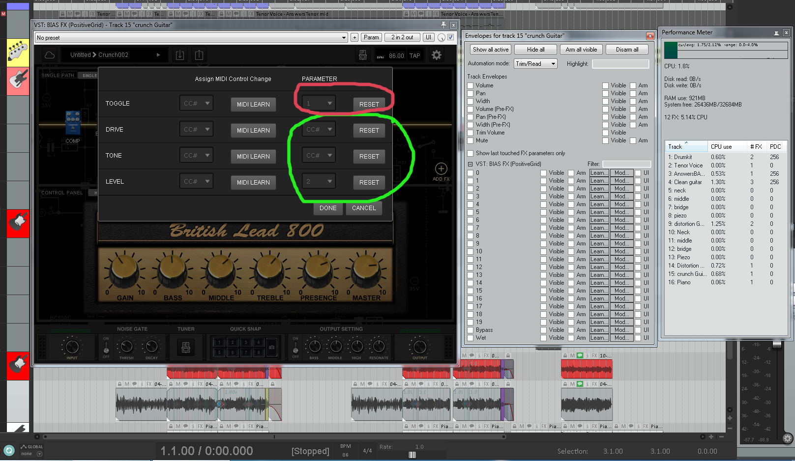Viewport: 795px width, 461px height.
Task: Click the ADD FX plus icon
Action: point(441,169)
